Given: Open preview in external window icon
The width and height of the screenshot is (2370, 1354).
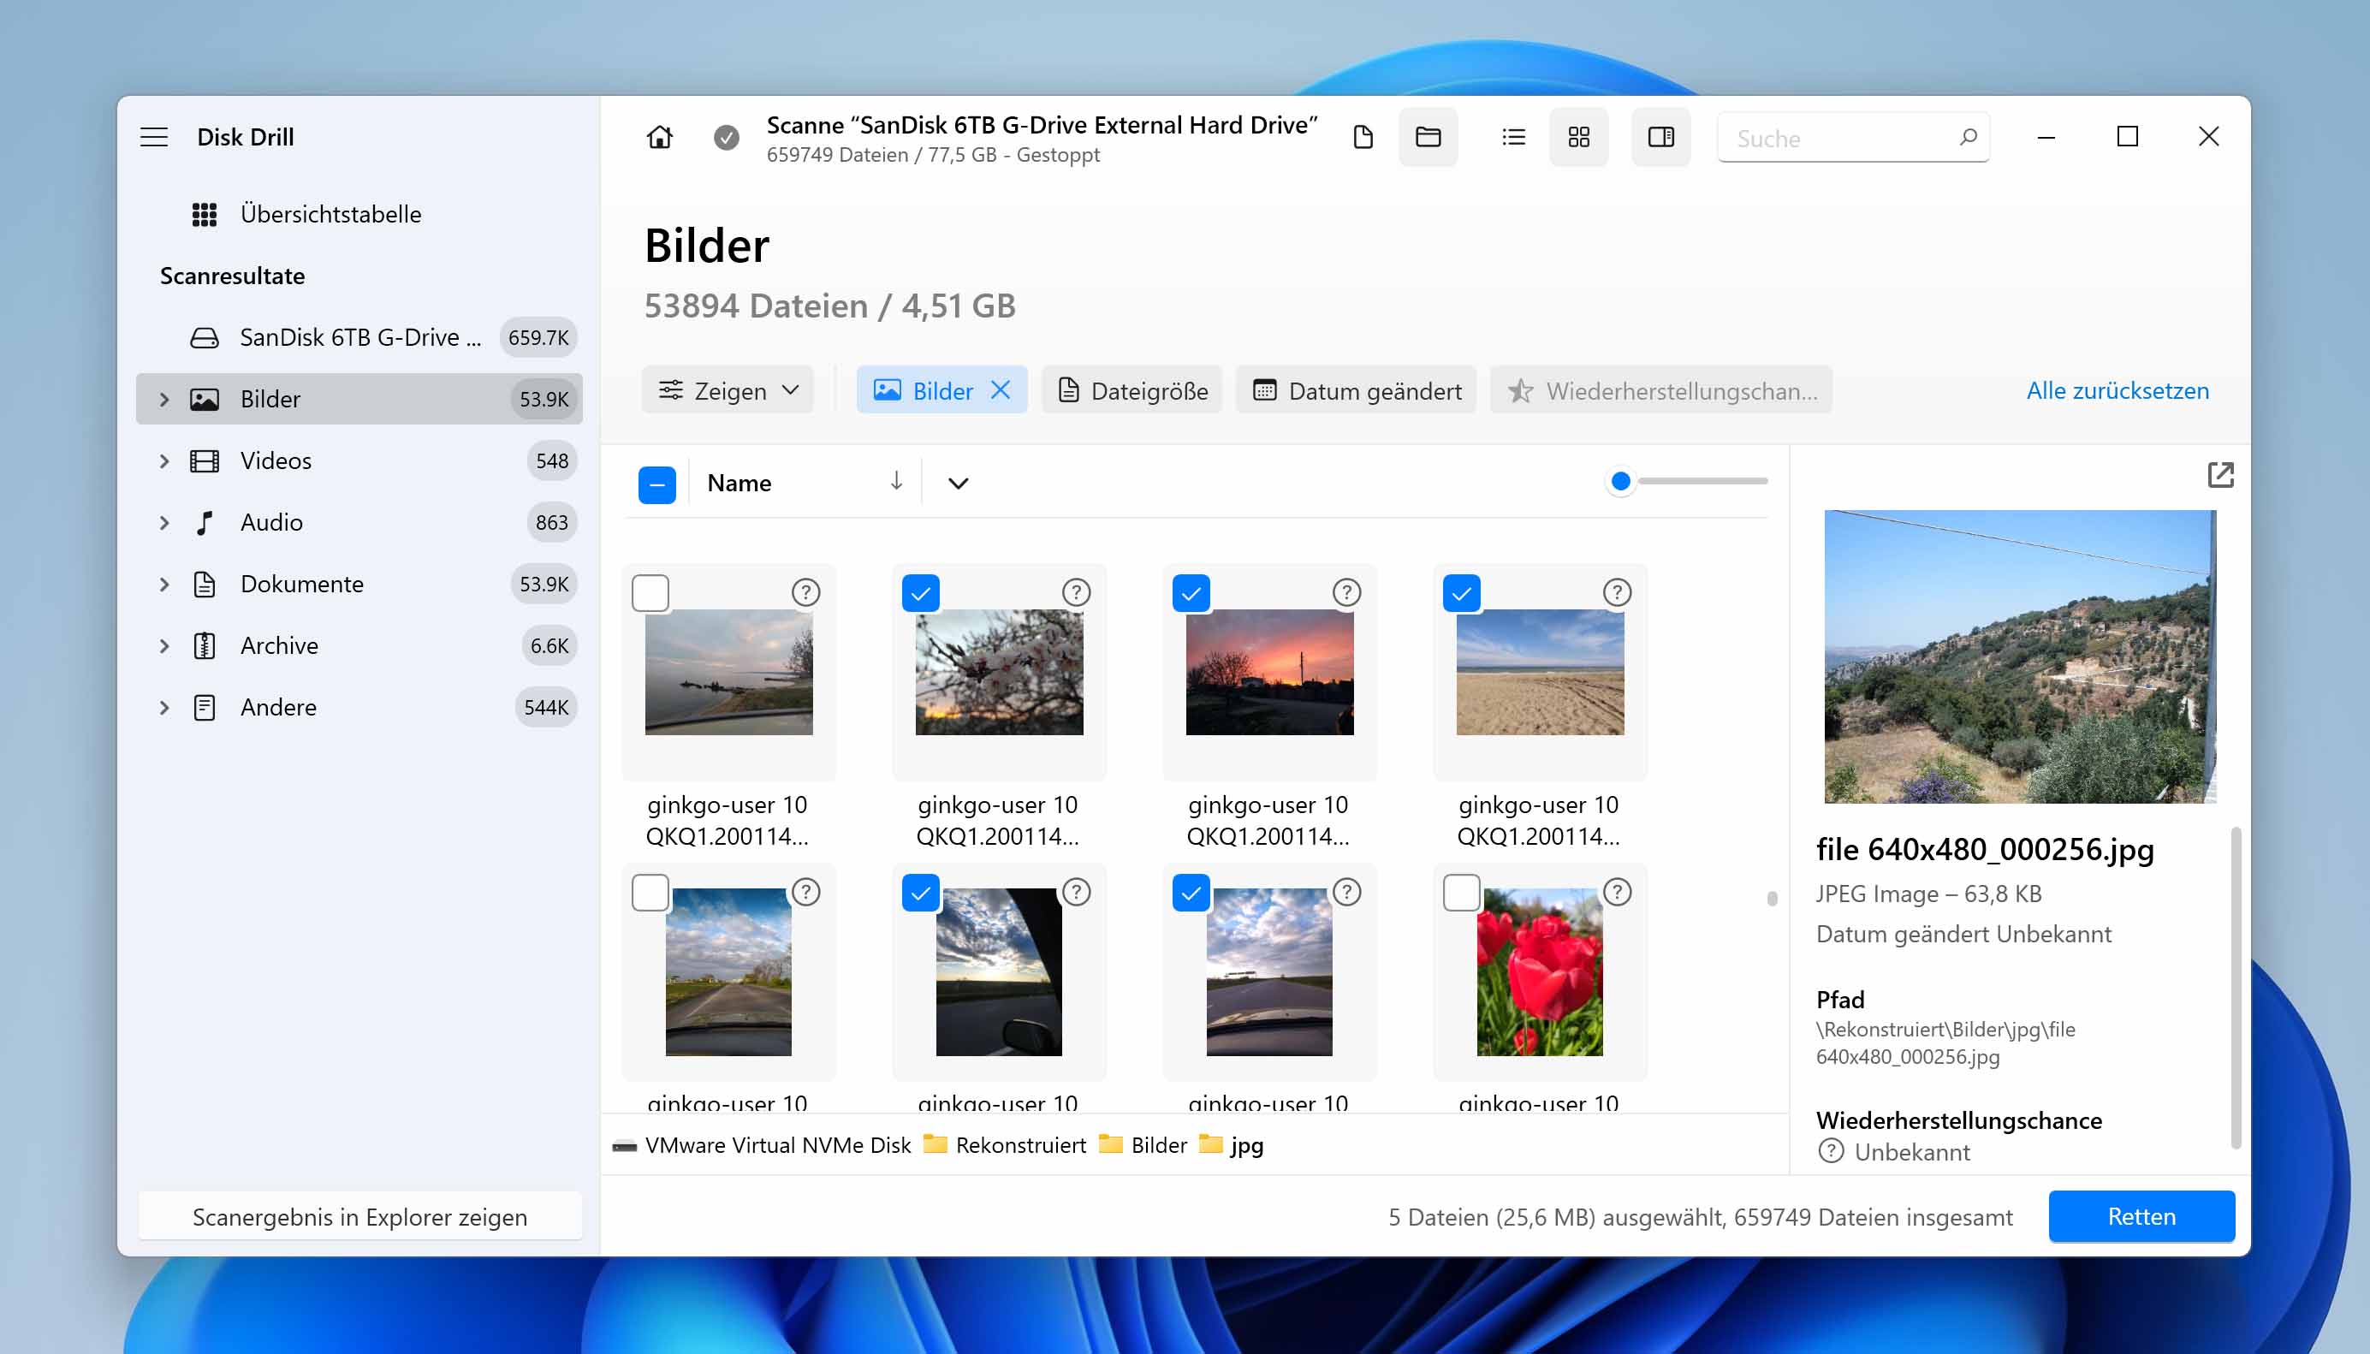Looking at the screenshot, I should pyautogui.click(x=2220, y=475).
